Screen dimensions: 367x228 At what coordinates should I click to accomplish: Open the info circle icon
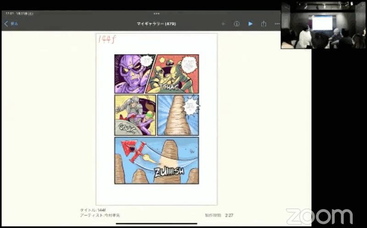pos(237,24)
